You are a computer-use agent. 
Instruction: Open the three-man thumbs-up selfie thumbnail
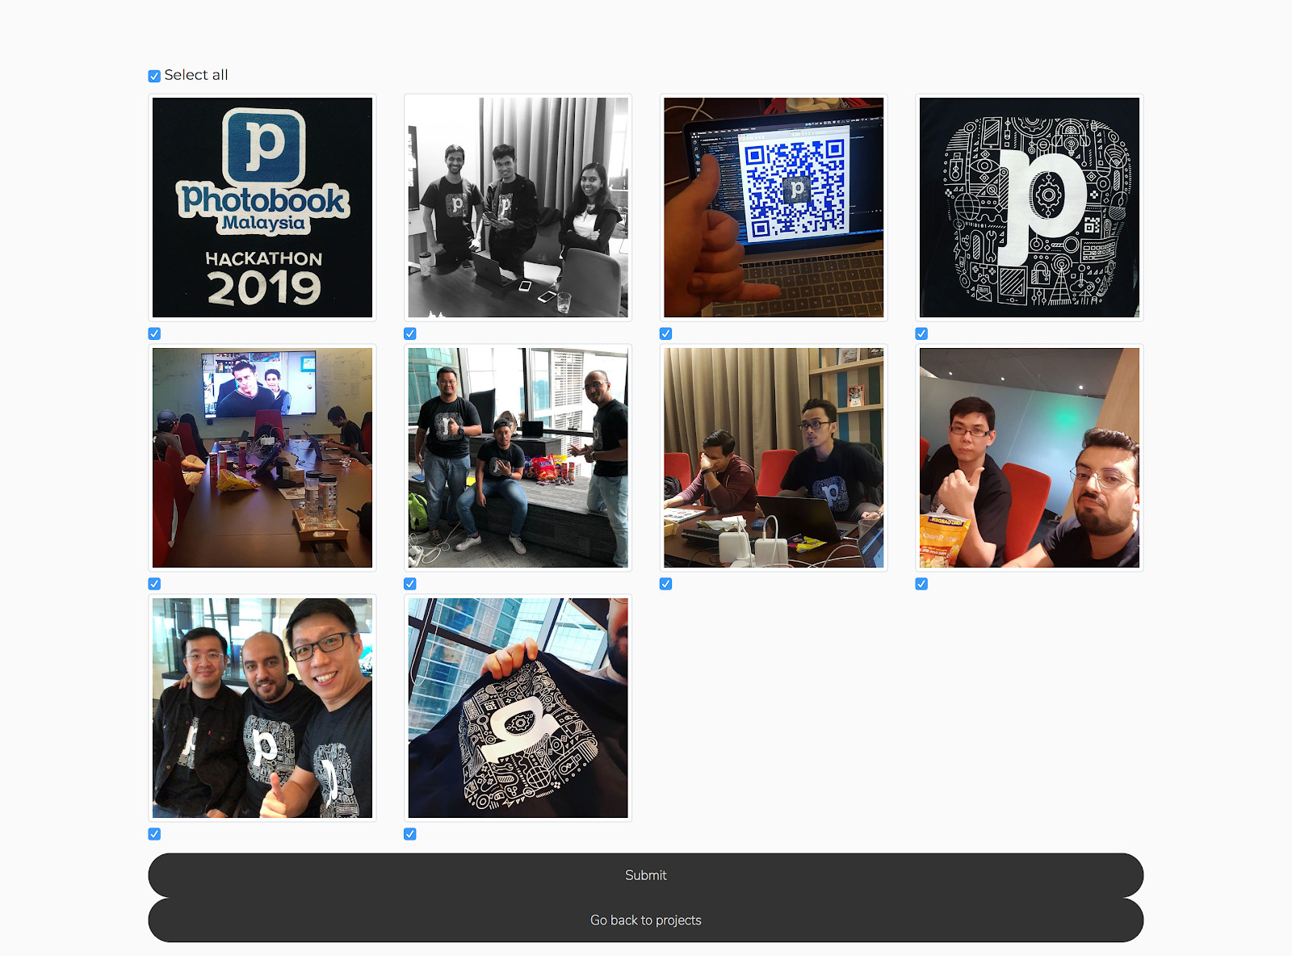262,708
